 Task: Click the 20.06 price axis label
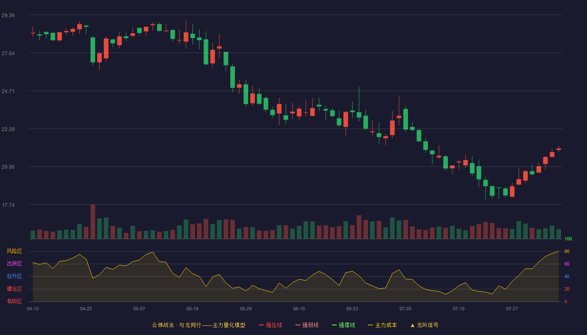tap(8, 167)
